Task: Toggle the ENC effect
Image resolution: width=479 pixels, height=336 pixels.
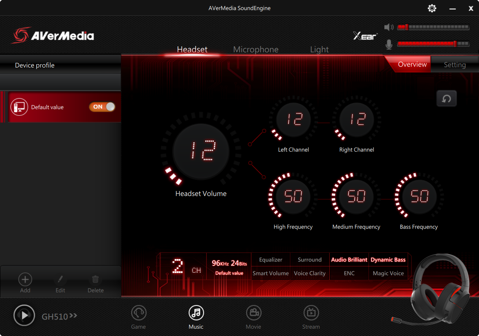Action: pyautogui.click(x=349, y=273)
